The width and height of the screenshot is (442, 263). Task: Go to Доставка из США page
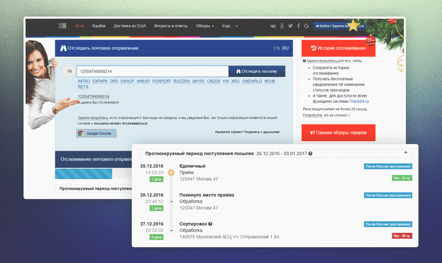130,26
